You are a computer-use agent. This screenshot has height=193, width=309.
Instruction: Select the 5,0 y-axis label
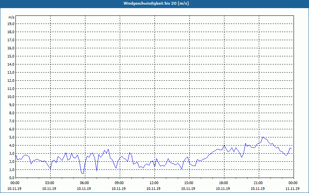point(12,137)
